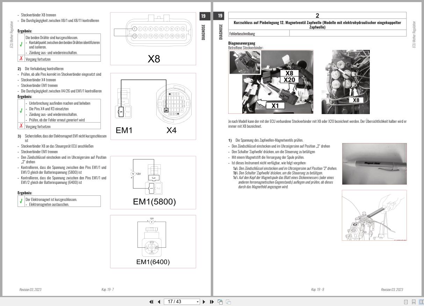
Task: Click 'Die Spannung des Zapfwellen-Magnetventils prüfen.' step
Action: click(x=270, y=140)
